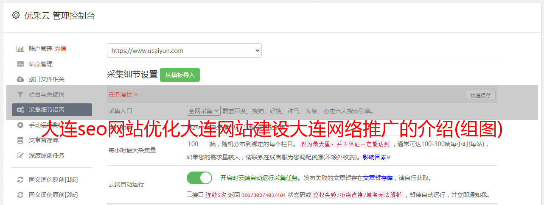Collapse the 任务属性 section
The height and width of the screenshot is (205, 544).
[x=123, y=94]
